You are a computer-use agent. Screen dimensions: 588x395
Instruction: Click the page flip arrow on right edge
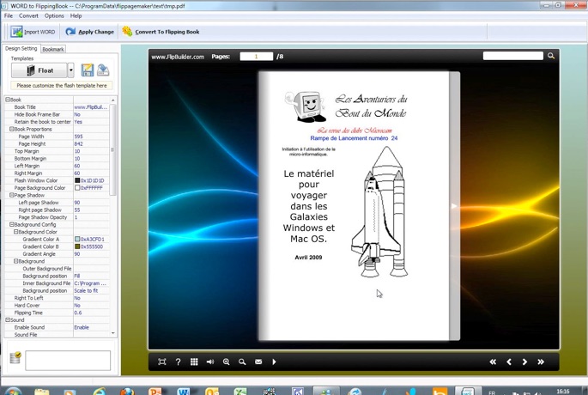tap(454, 205)
